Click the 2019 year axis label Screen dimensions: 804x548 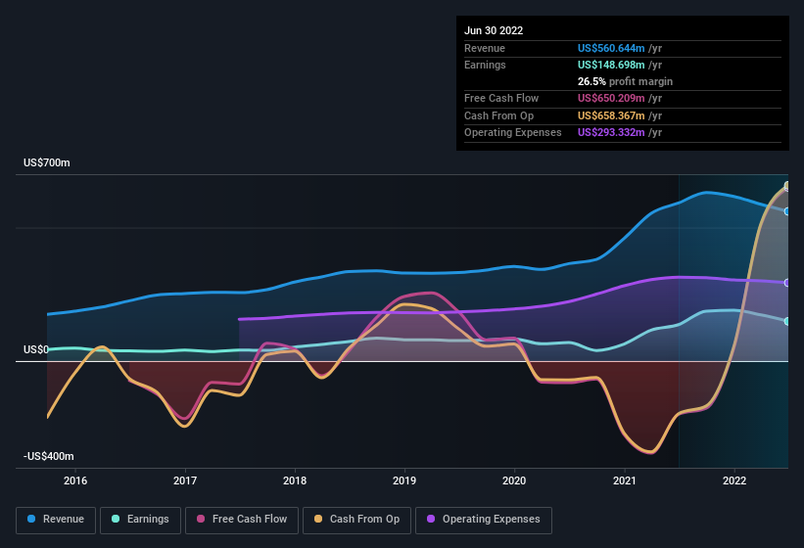(x=404, y=480)
